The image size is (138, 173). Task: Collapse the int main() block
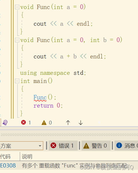coord(17,81)
